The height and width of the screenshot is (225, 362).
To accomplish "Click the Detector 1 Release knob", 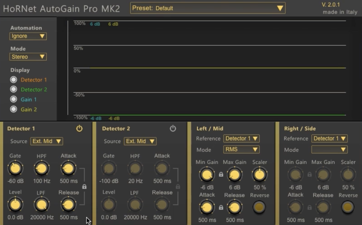I will pos(68,205).
